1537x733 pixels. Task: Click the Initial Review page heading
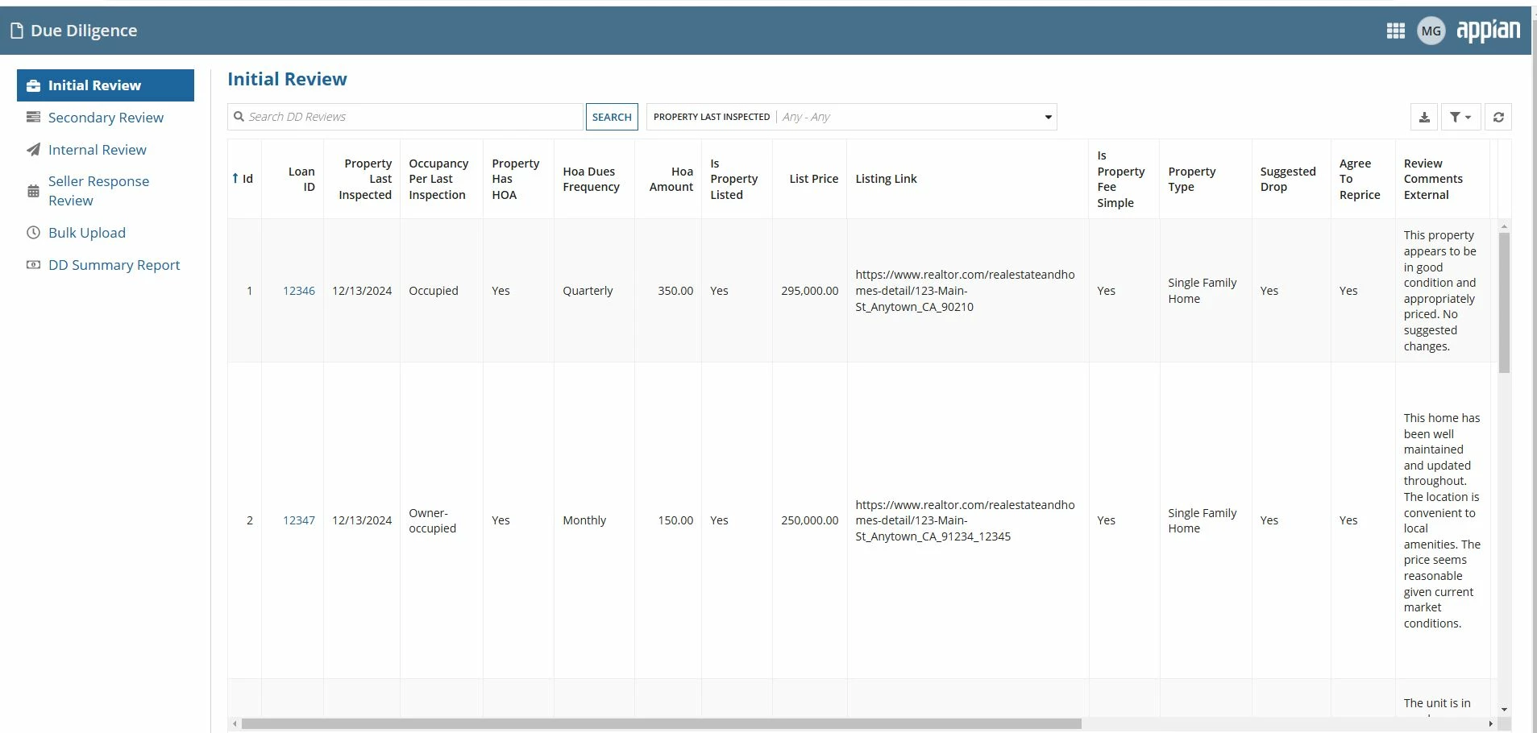click(287, 79)
